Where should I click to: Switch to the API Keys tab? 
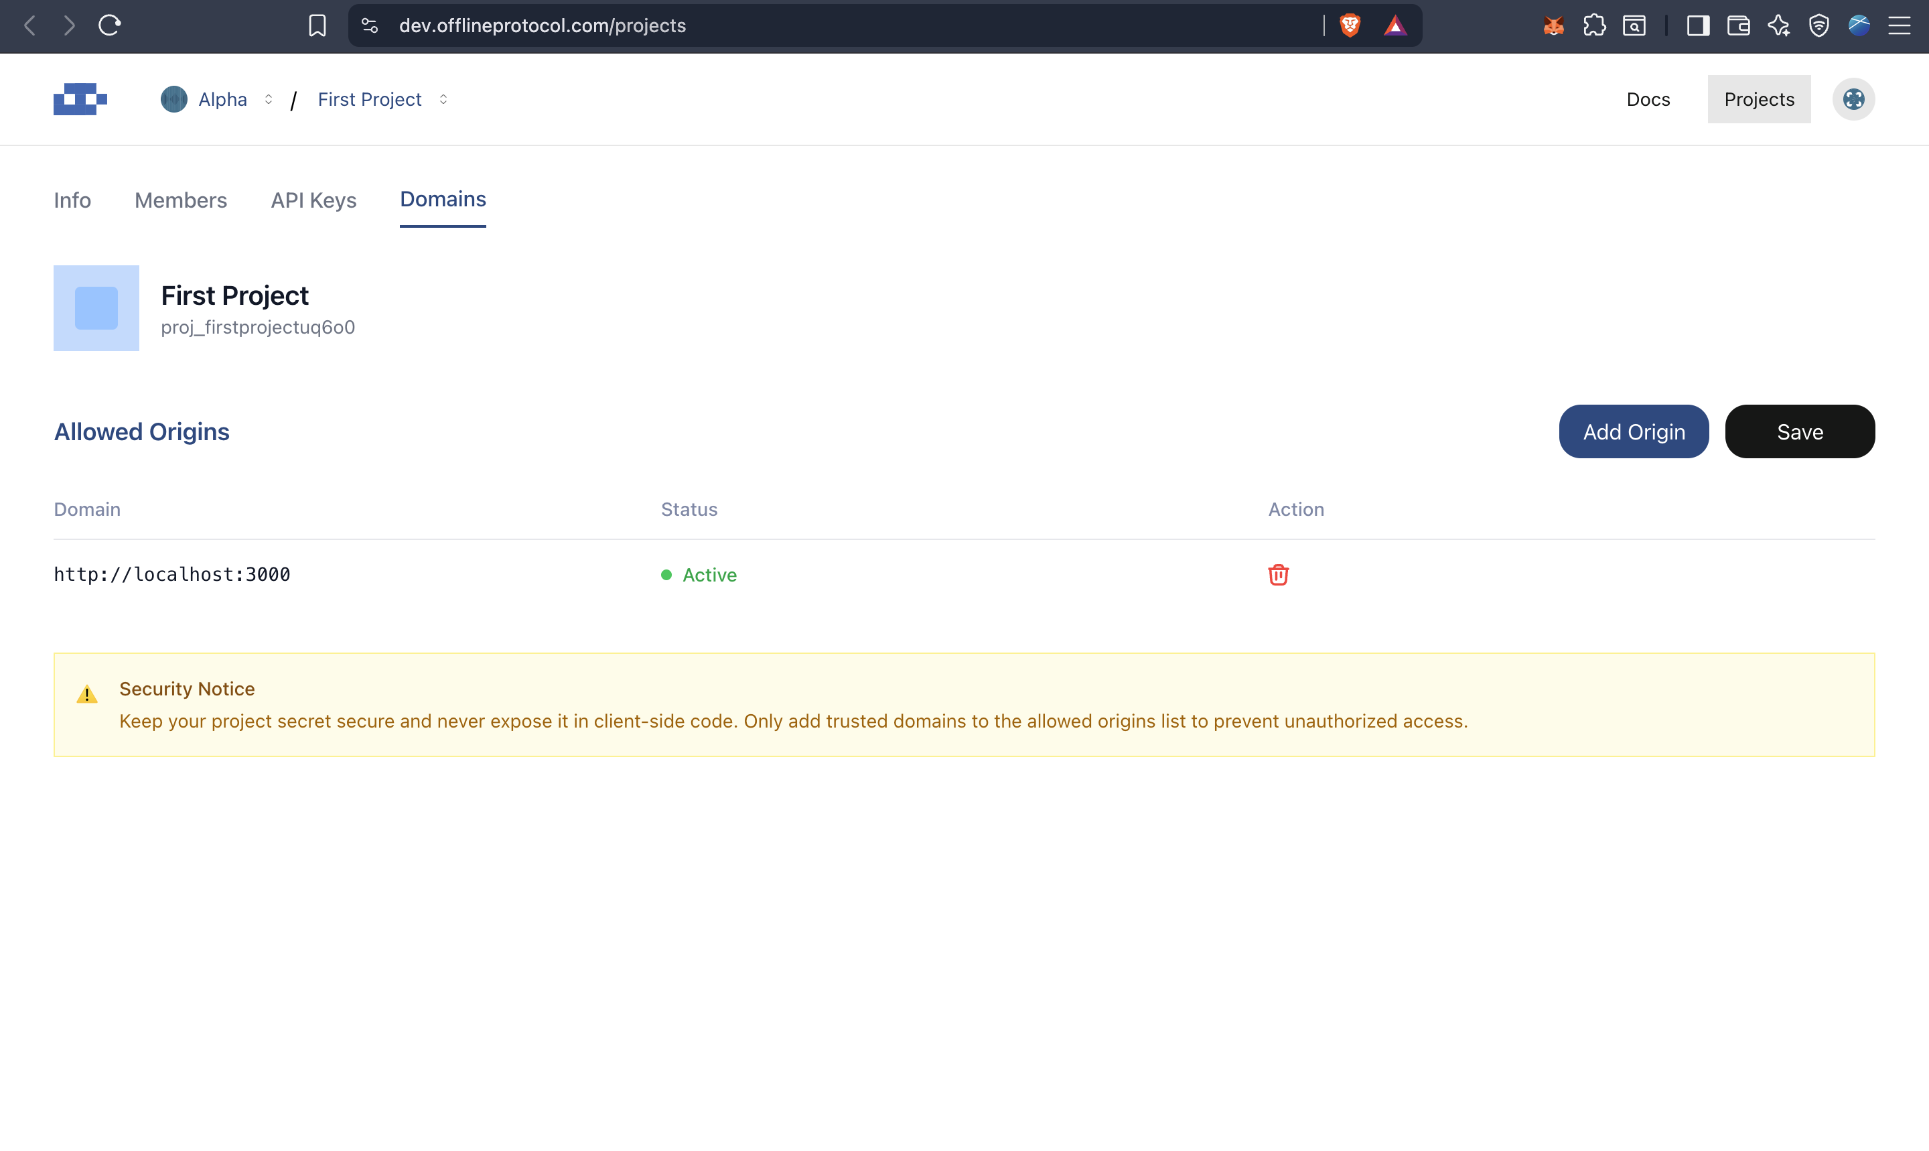coord(313,201)
